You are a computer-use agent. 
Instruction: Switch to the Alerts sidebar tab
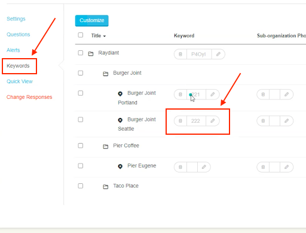13,50
